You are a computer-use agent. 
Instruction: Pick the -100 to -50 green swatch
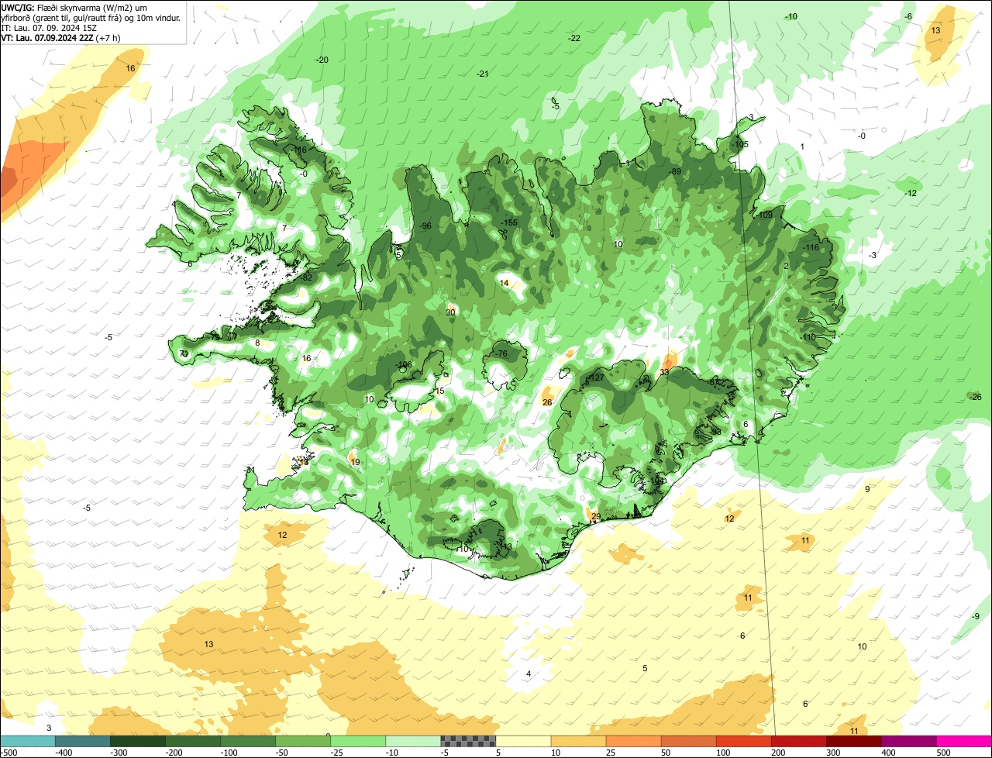(x=248, y=741)
